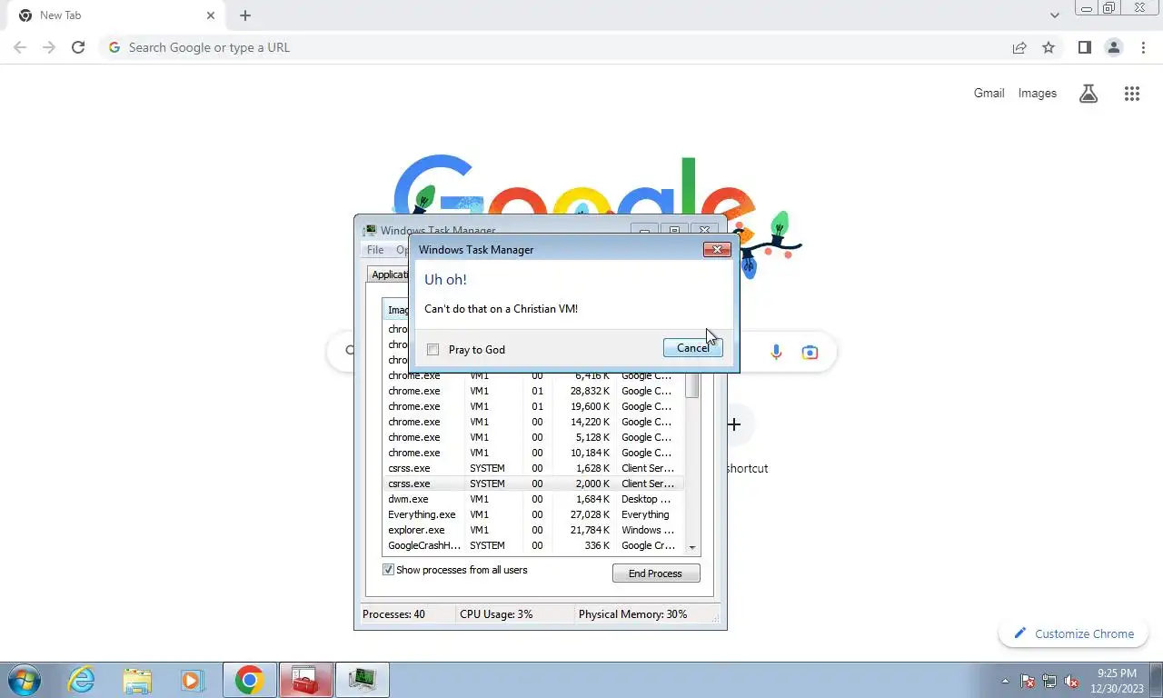Click the process list scrollbar thumb
Viewport: 1163px width, 698px height.
click(x=692, y=385)
